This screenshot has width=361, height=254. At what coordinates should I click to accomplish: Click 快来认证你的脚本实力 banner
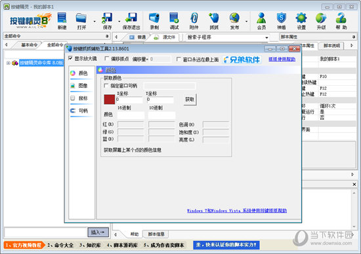click(x=226, y=245)
